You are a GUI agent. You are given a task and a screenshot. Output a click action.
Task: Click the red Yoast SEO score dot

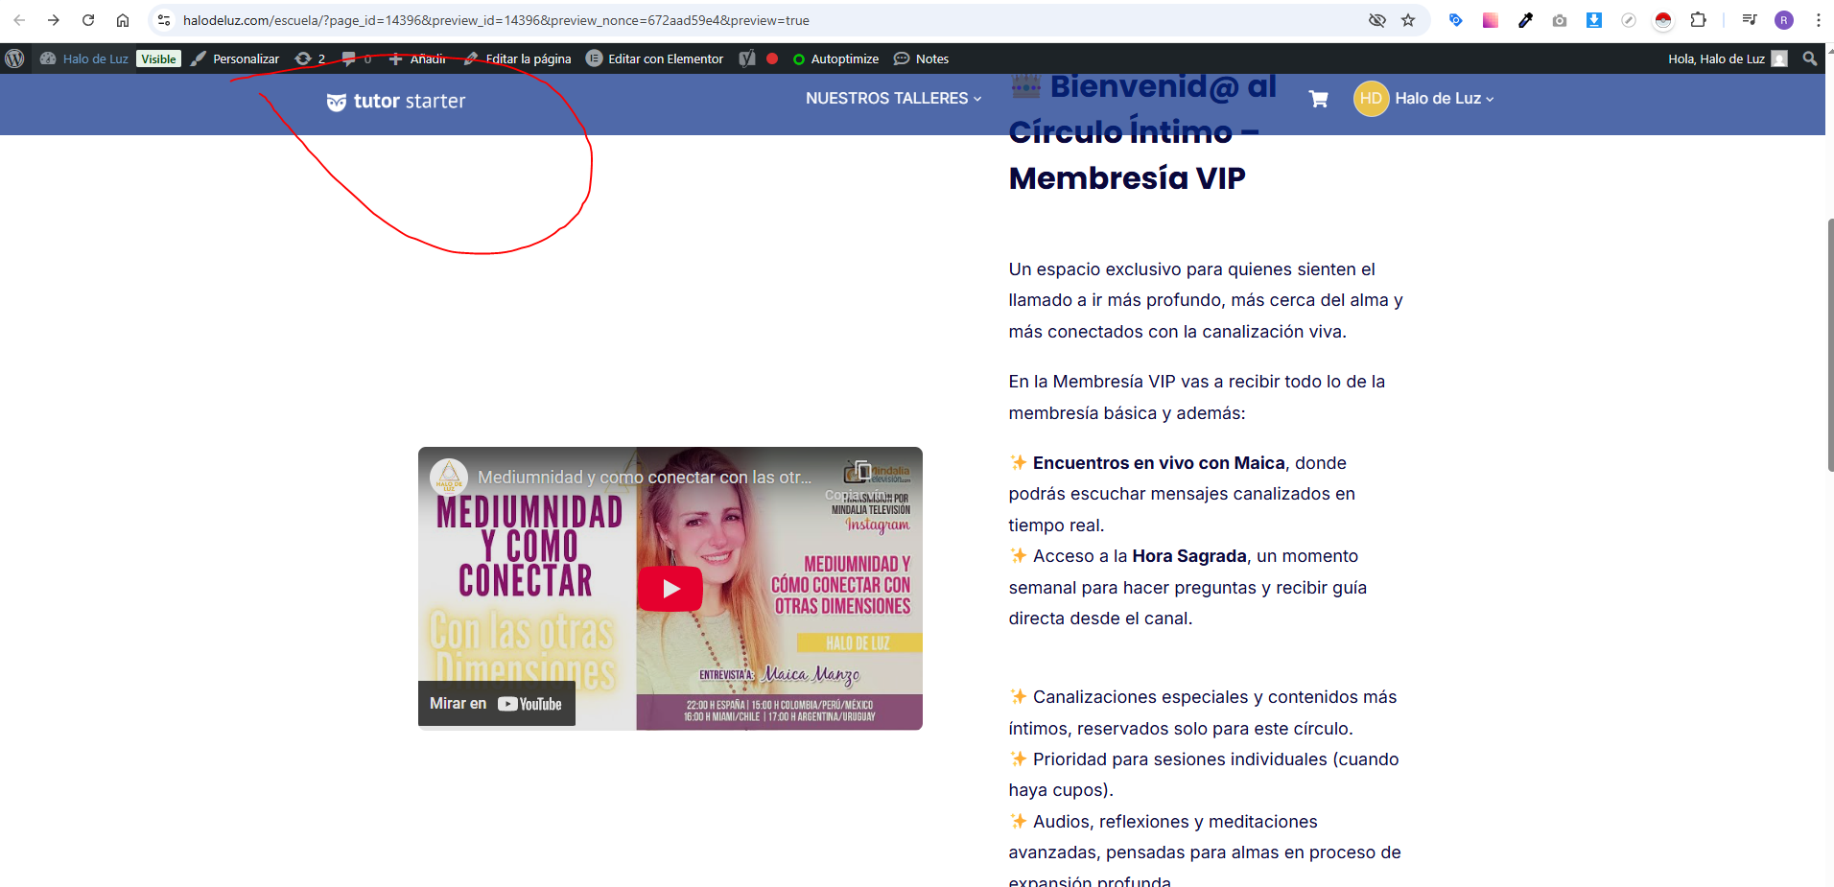772,58
